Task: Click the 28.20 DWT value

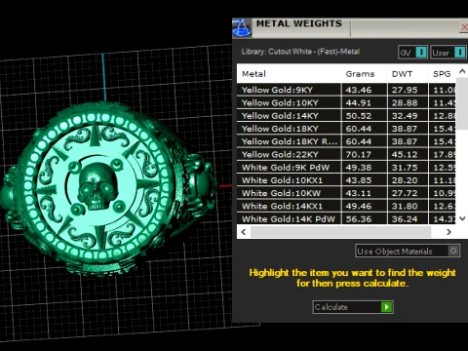Action: pyautogui.click(x=405, y=180)
